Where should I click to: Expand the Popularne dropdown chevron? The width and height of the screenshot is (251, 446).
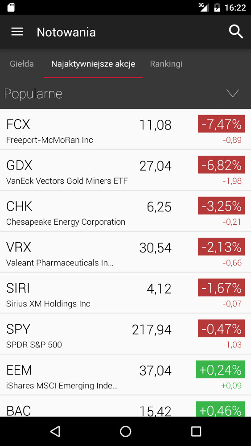(x=233, y=93)
